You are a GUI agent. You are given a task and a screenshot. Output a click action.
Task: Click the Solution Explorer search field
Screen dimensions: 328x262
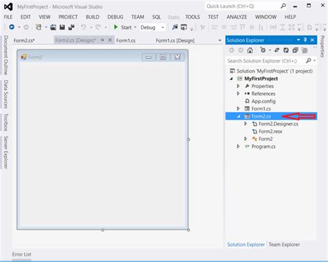[x=265, y=61]
